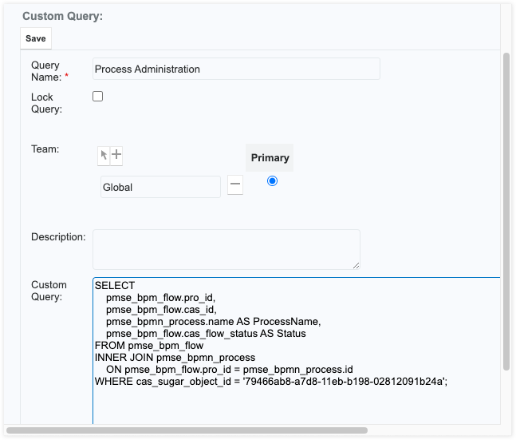Click the horizontal scrollbar at the bottom
This screenshot has height=440, width=516.
tap(187, 430)
